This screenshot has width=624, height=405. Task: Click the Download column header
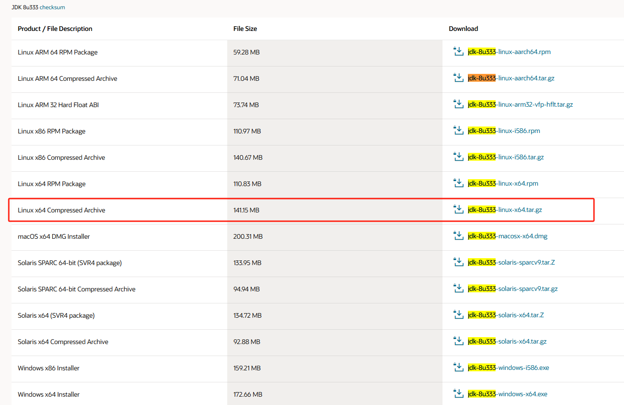pos(463,29)
